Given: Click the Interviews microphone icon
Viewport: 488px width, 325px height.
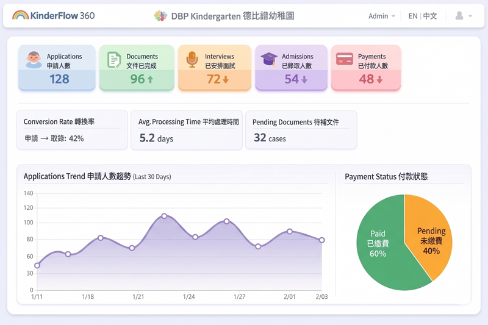Looking at the screenshot, I should [192, 60].
